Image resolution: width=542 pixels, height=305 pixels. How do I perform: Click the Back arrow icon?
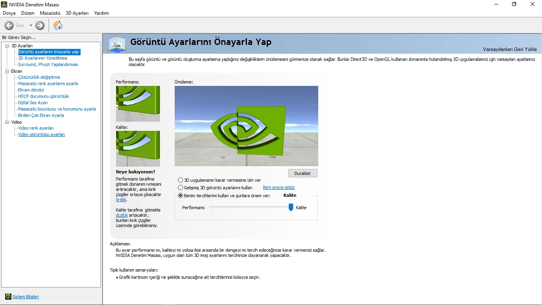click(x=9, y=25)
